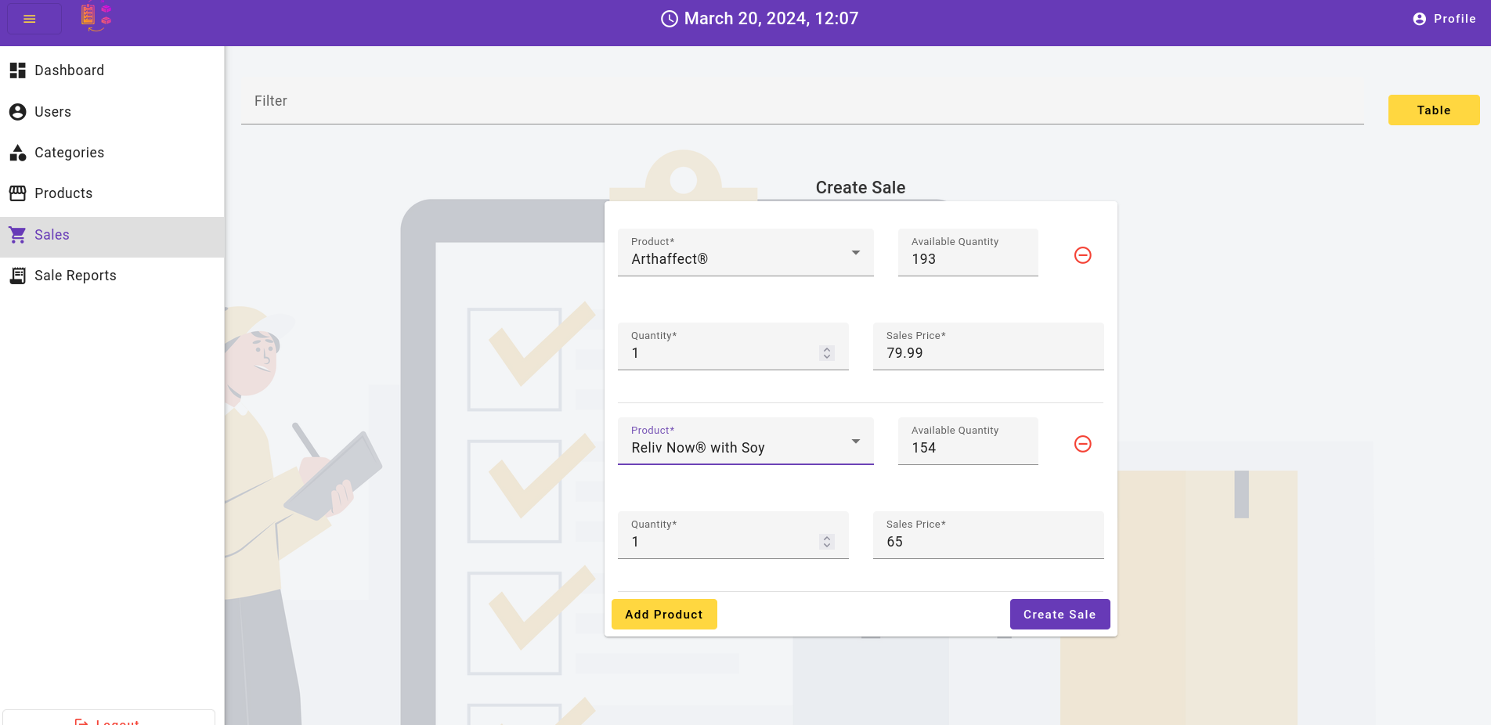
Task: Navigate to Products
Action: pyautogui.click(x=112, y=193)
